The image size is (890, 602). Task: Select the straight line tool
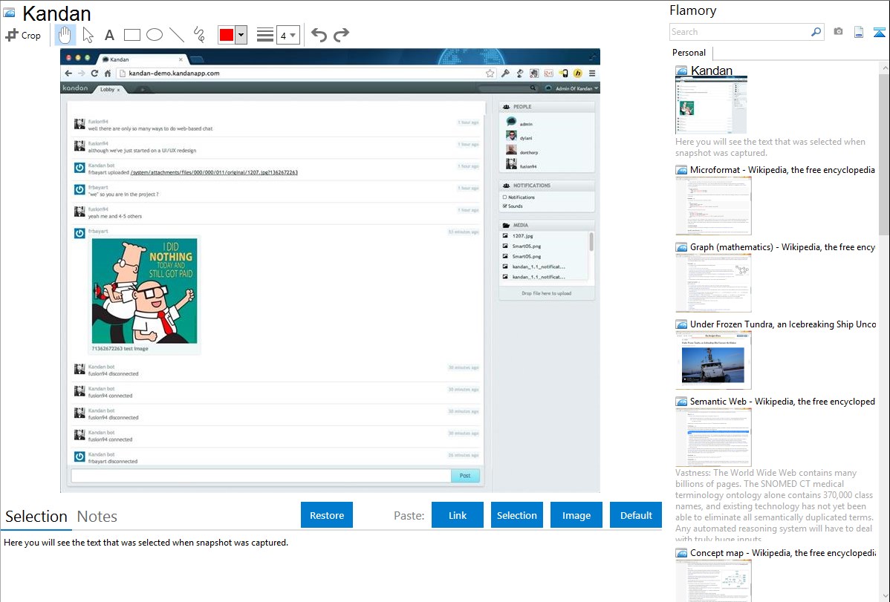(177, 35)
